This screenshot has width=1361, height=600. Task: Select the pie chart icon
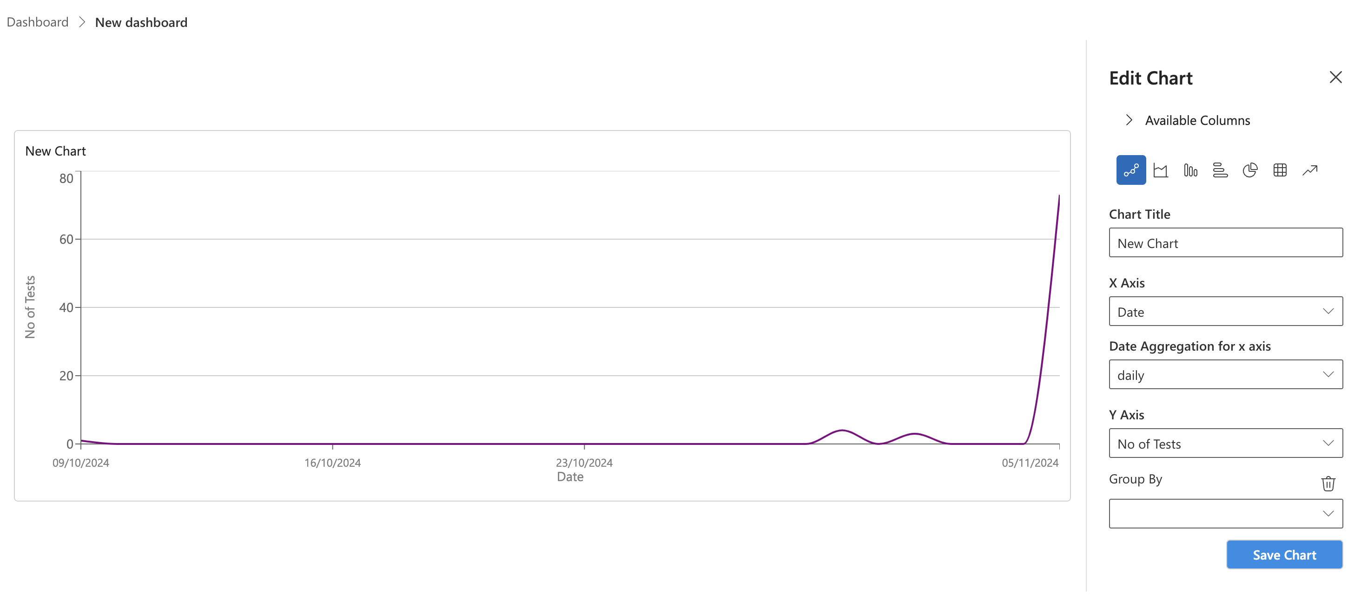[x=1250, y=169]
